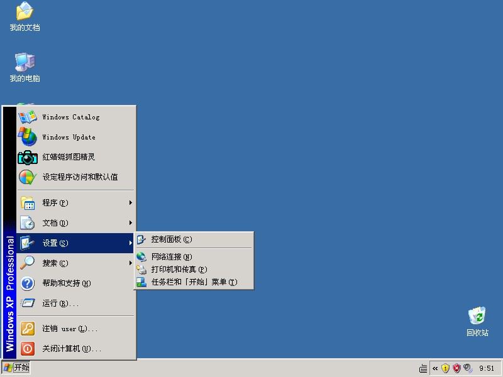The image size is (503, 377).
Task: Click the 运行 run icon
Action: (x=28, y=303)
